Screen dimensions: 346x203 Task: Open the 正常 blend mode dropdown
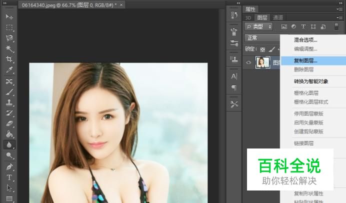262,38
